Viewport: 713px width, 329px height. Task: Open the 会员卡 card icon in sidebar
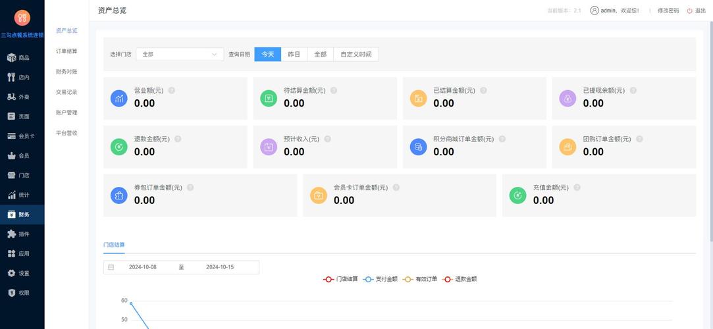pos(11,136)
